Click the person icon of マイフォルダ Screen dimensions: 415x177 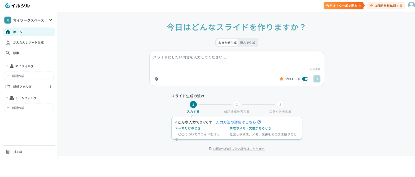(x=12, y=66)
